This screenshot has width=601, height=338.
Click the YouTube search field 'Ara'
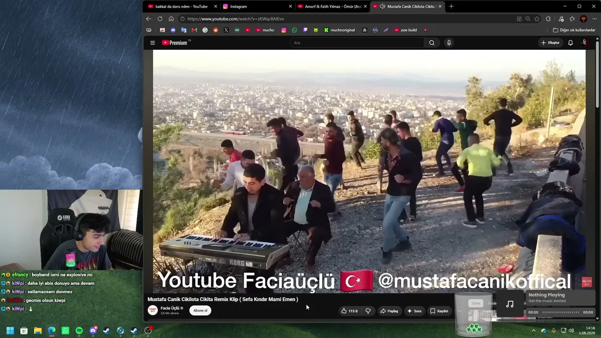358,43
